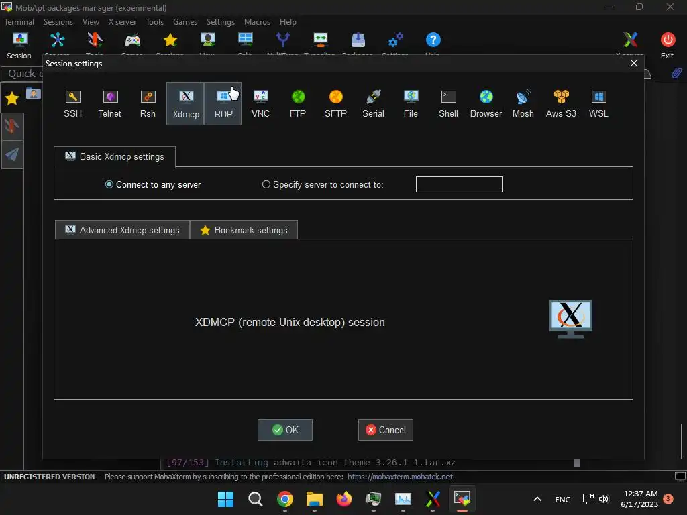Select the Aws S3 session type
Screen dimensions: 687x515
coord(561,104)
